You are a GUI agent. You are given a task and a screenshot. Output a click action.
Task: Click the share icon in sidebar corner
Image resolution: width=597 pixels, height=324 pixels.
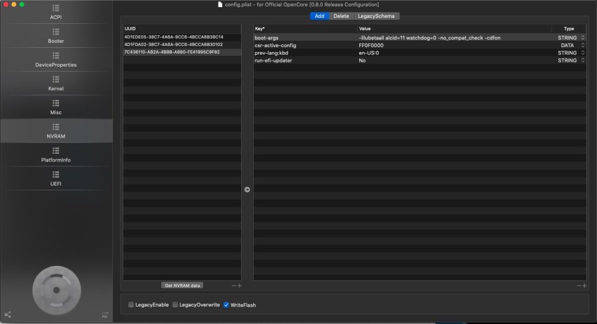pyautogui.click(x=8, y=314)
